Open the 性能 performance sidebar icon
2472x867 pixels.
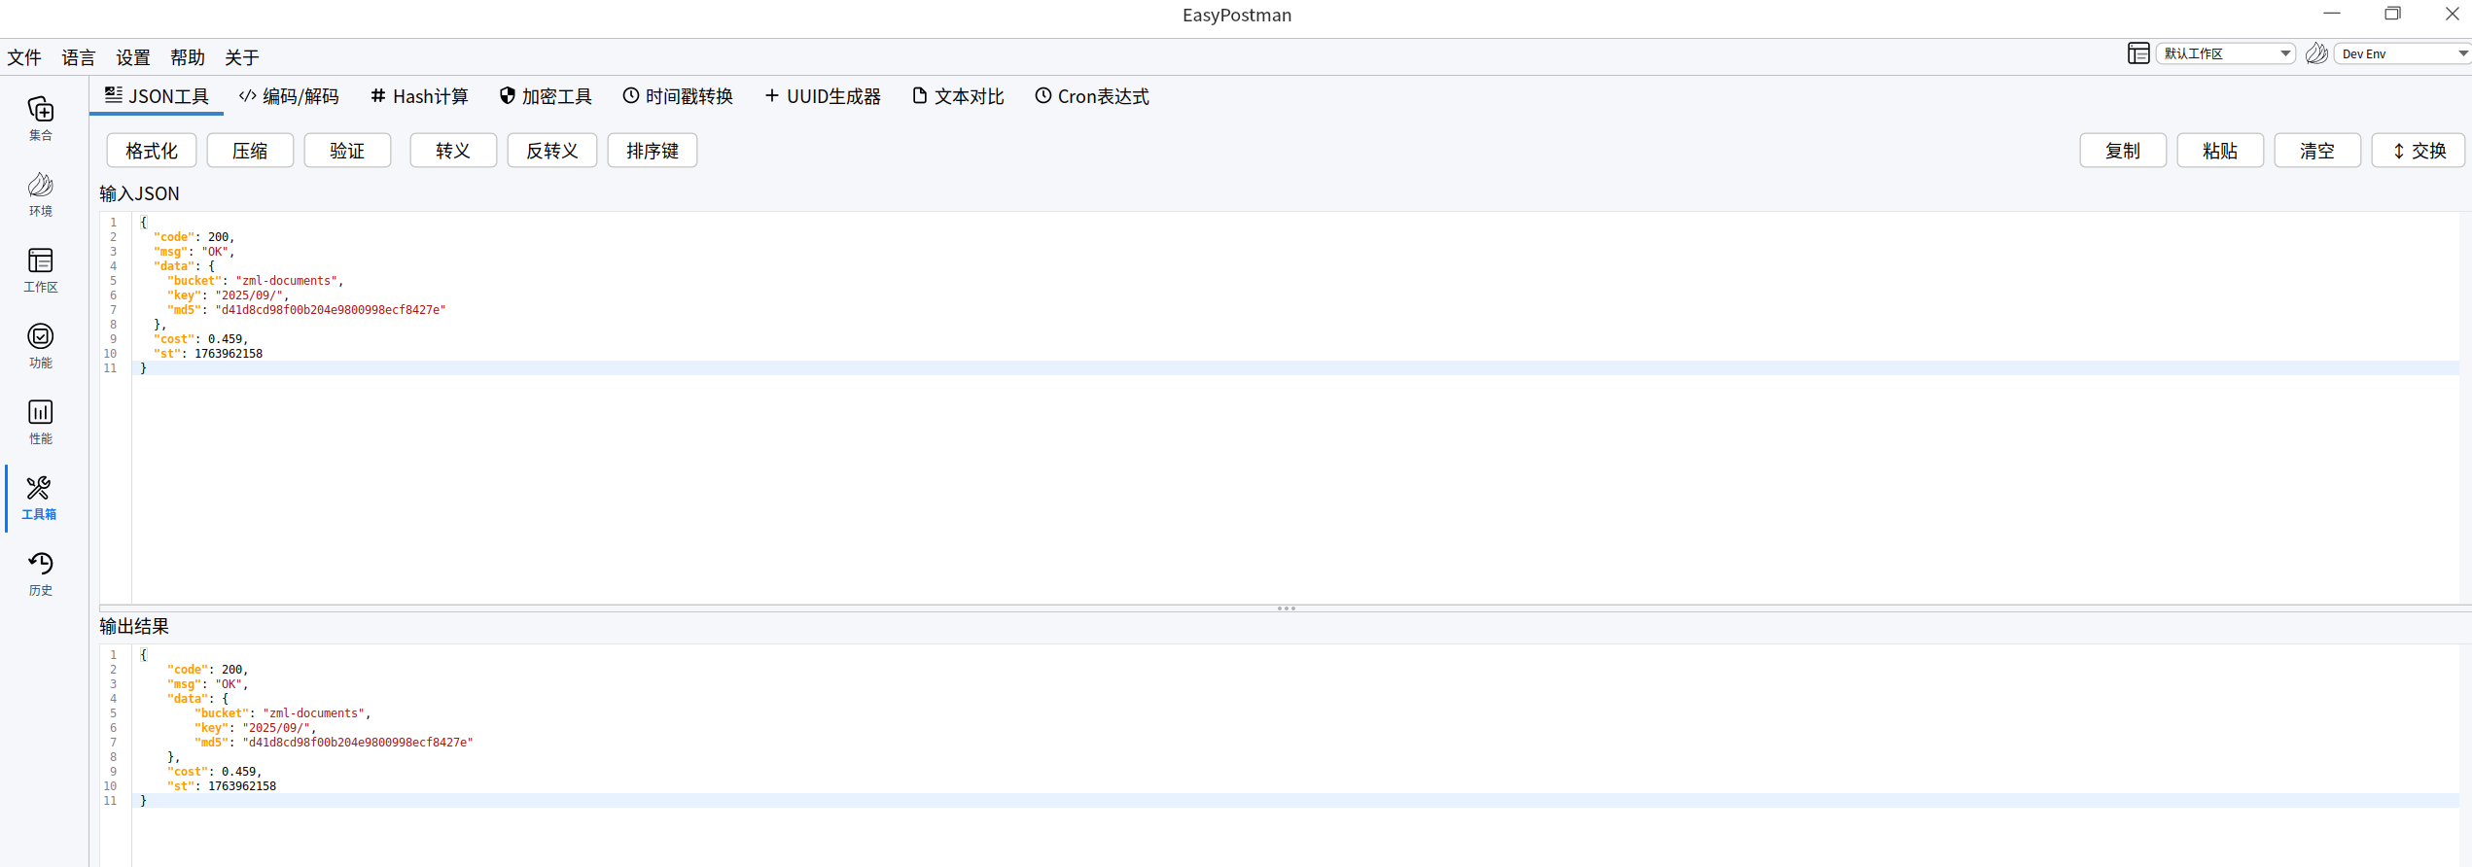(x=40, y=422)
